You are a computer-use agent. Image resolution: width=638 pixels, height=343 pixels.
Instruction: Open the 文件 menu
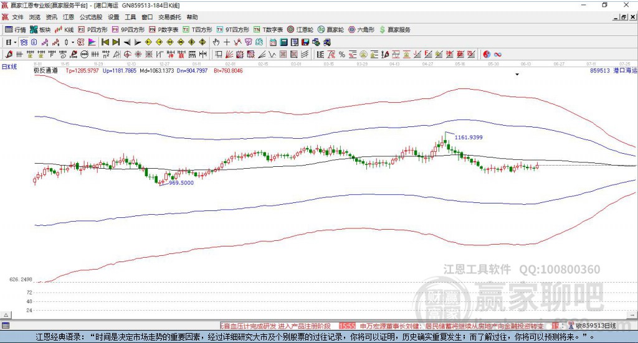(18, 17)
